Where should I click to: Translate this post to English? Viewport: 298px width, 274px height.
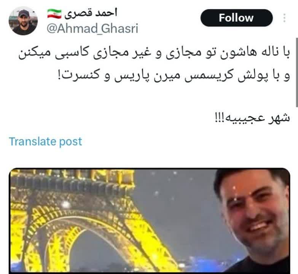[45, 141]
